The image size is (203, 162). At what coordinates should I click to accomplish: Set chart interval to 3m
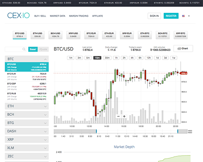pos(79,58)
